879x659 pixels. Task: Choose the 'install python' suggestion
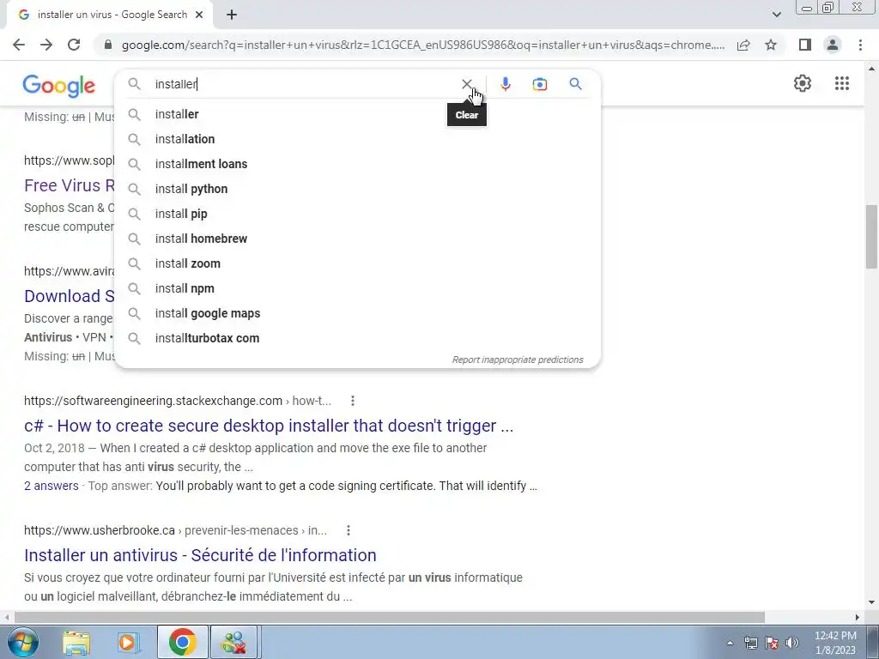(x=357, y=189)
